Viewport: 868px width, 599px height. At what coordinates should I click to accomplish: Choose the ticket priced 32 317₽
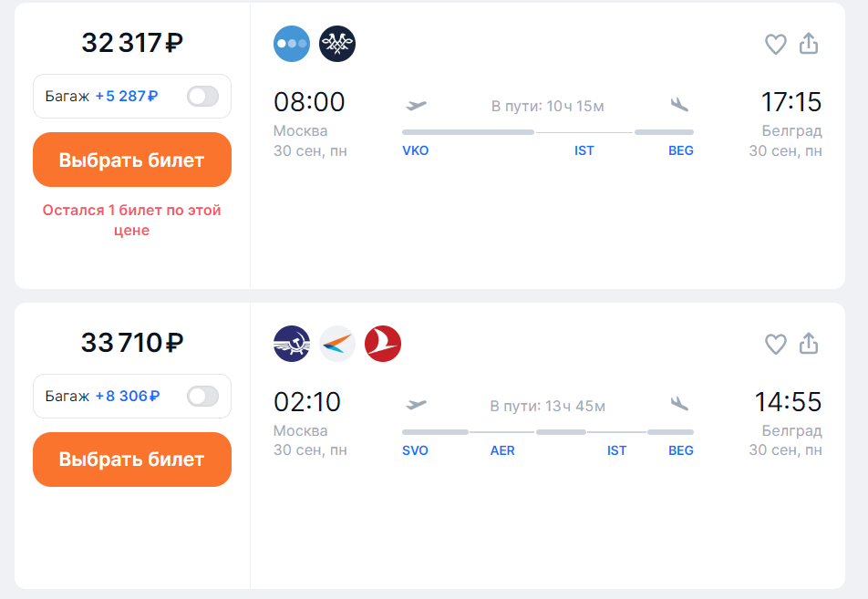coord(132,160)
